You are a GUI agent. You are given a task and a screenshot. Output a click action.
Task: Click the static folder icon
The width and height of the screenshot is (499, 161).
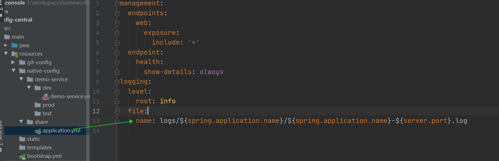(22, 139)
